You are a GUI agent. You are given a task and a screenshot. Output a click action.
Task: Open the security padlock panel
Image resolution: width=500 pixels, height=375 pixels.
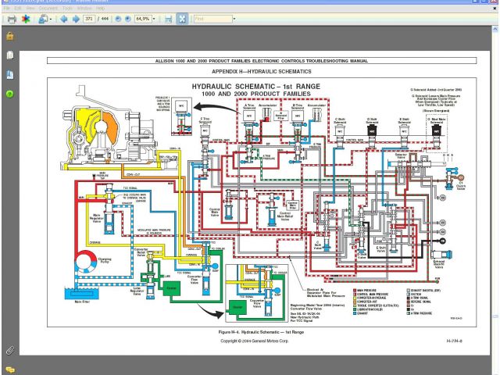[9, 36]
